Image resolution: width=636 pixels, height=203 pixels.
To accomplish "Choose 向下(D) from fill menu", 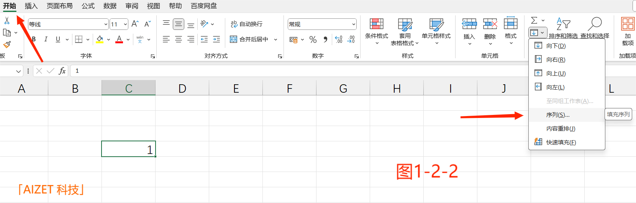I will pos(567,46).
